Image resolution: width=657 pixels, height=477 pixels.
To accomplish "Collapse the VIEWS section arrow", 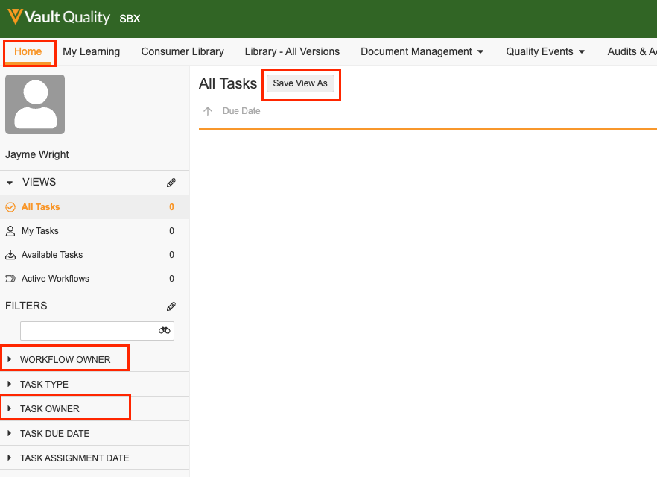I will 10,183.
